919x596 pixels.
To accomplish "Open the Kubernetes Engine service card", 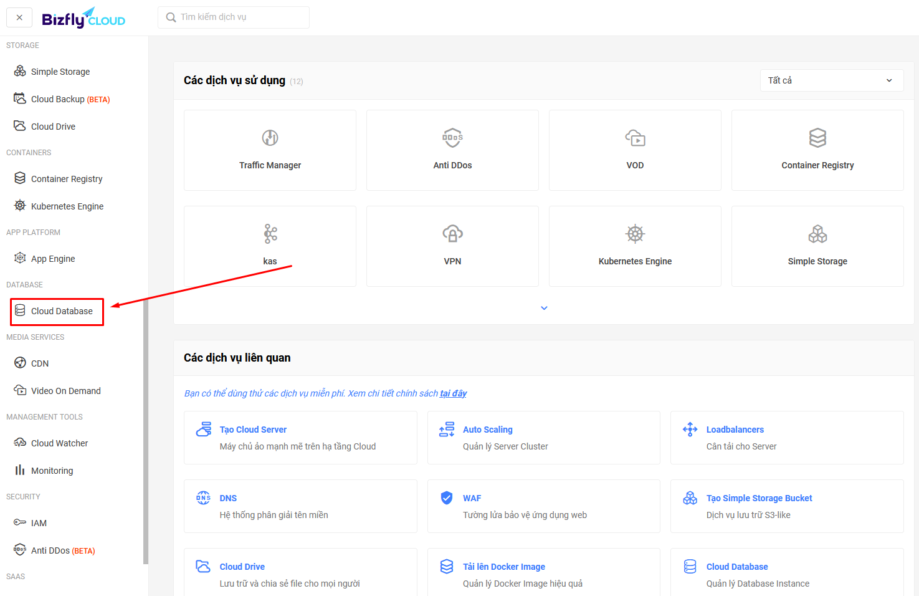I will click(x=635, y=246).
